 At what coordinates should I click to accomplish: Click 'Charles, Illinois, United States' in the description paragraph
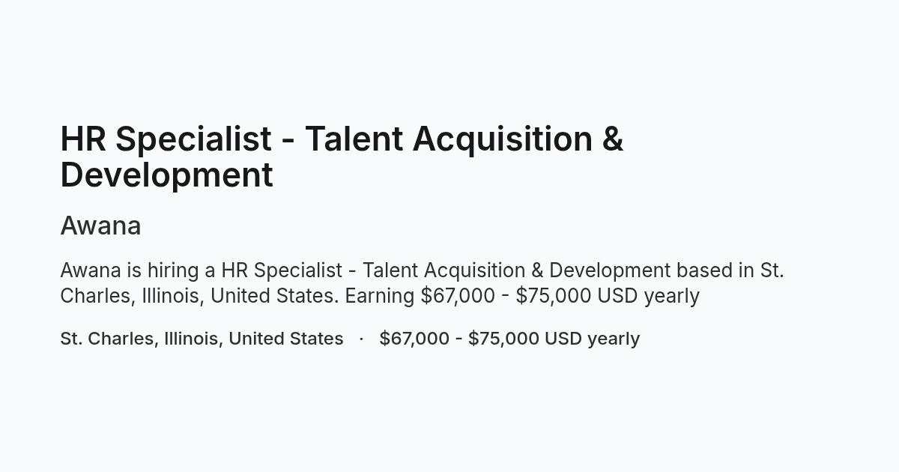(x=199, y=296)
